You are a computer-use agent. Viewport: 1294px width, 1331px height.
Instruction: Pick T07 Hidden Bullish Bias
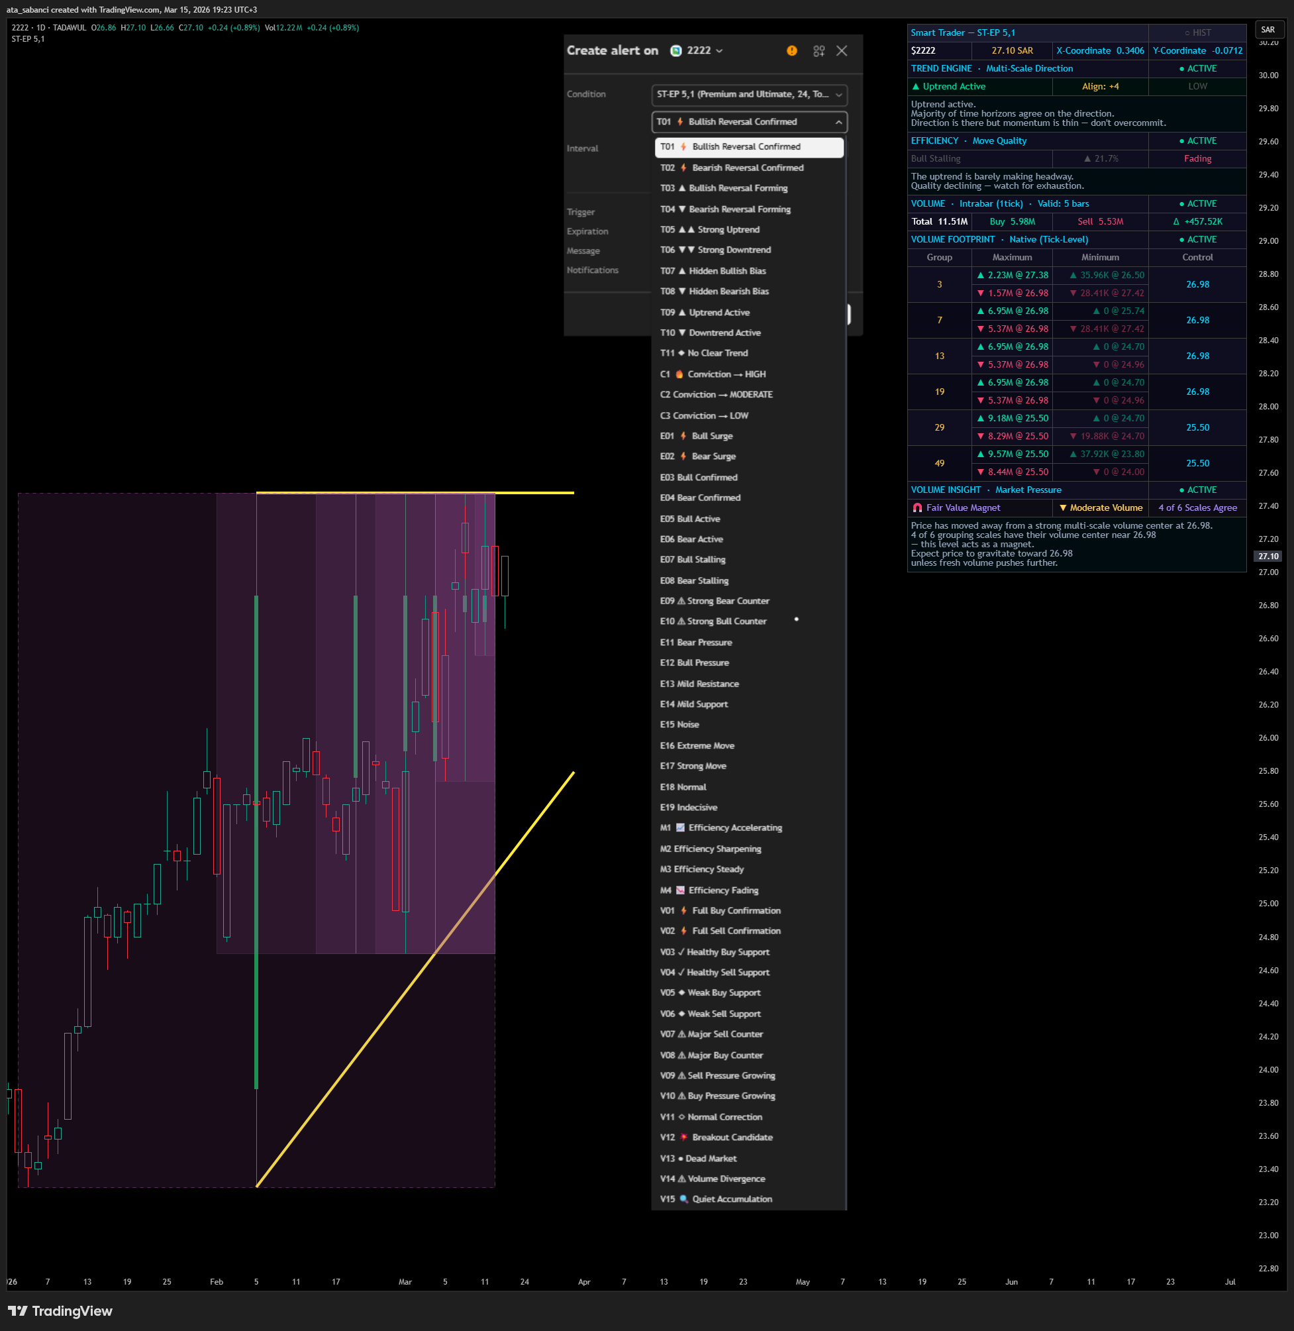coord(749,271)
